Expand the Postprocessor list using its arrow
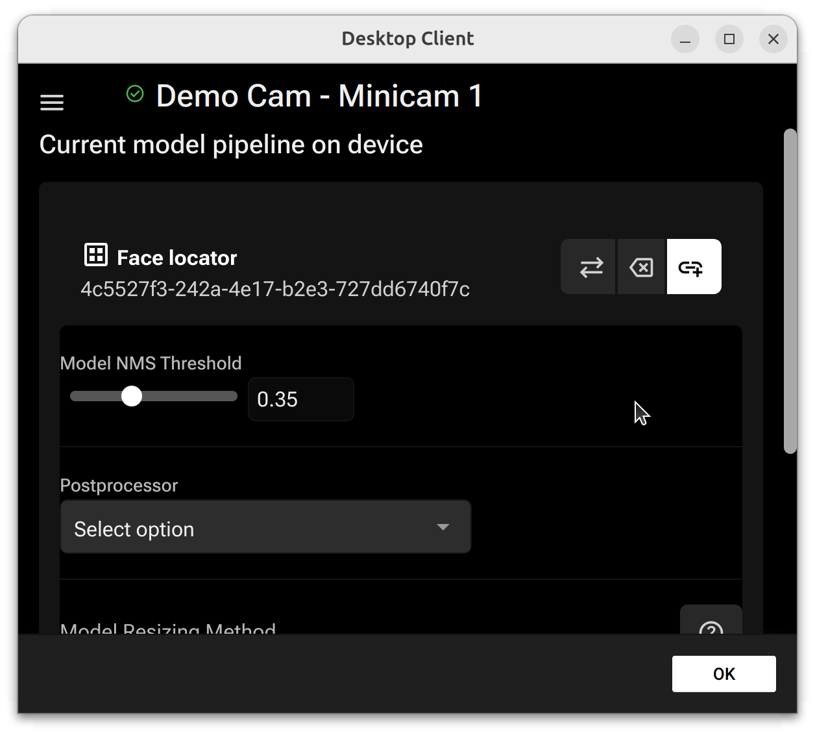The height and width of the screenshot is (735, 815). (443, 527)
